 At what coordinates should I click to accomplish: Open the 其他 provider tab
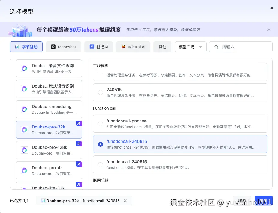click(162, 47)
